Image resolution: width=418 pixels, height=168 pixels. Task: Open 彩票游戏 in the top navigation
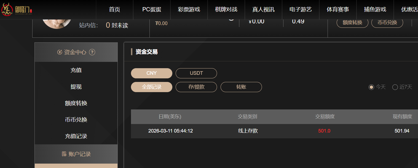tap(189, 9)
